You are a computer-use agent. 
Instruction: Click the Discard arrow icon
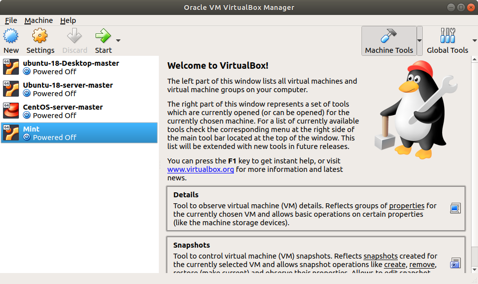pyautogui.click(x=74, y=36)
